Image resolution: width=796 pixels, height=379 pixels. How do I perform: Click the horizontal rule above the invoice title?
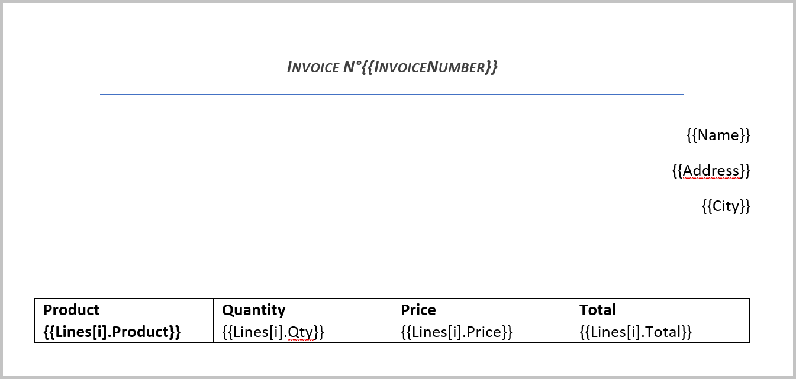[x=391, y=38]
